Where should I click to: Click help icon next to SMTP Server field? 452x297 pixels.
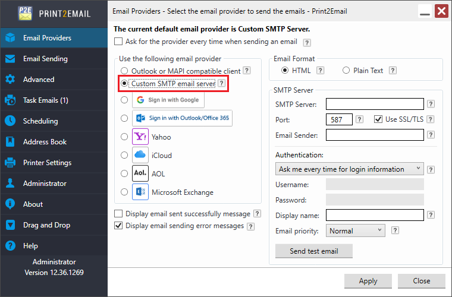click(431, 105)
